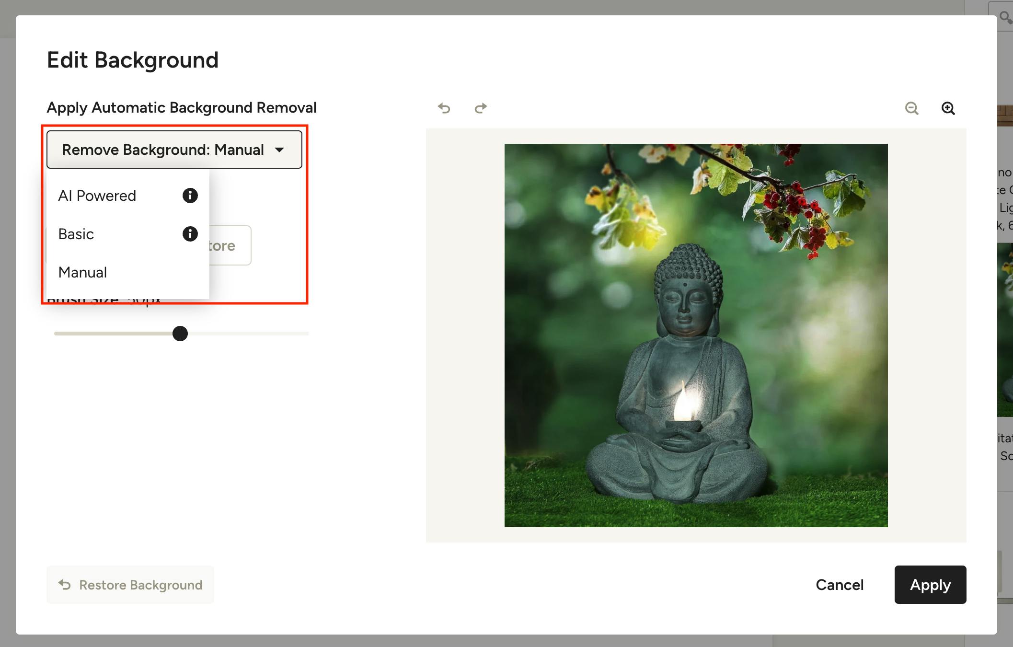
Task: Click the zoom in magnifier icon
Action: [948, 108]
